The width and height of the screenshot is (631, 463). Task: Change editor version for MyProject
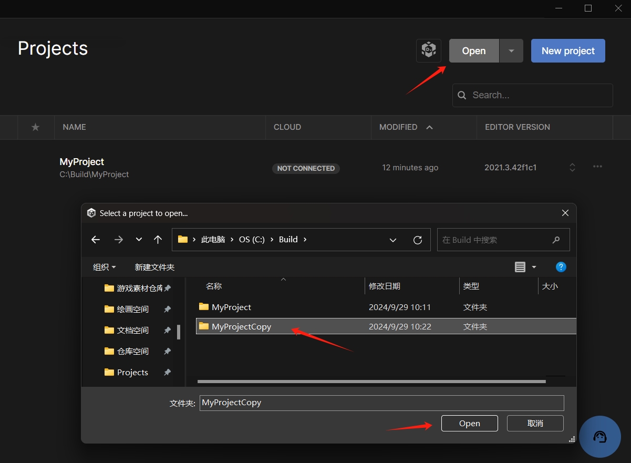(x=572, y=167)
